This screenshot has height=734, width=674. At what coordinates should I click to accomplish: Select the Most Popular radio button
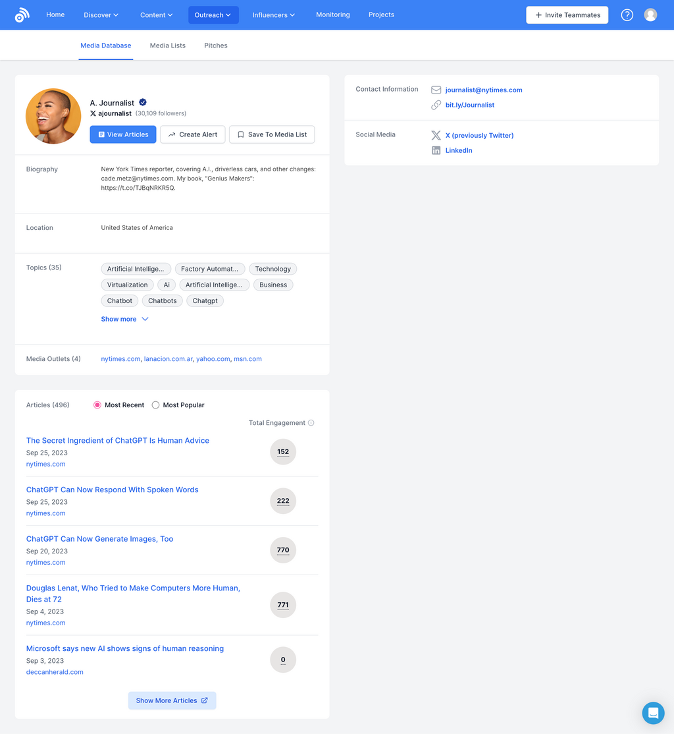point(156,405)
